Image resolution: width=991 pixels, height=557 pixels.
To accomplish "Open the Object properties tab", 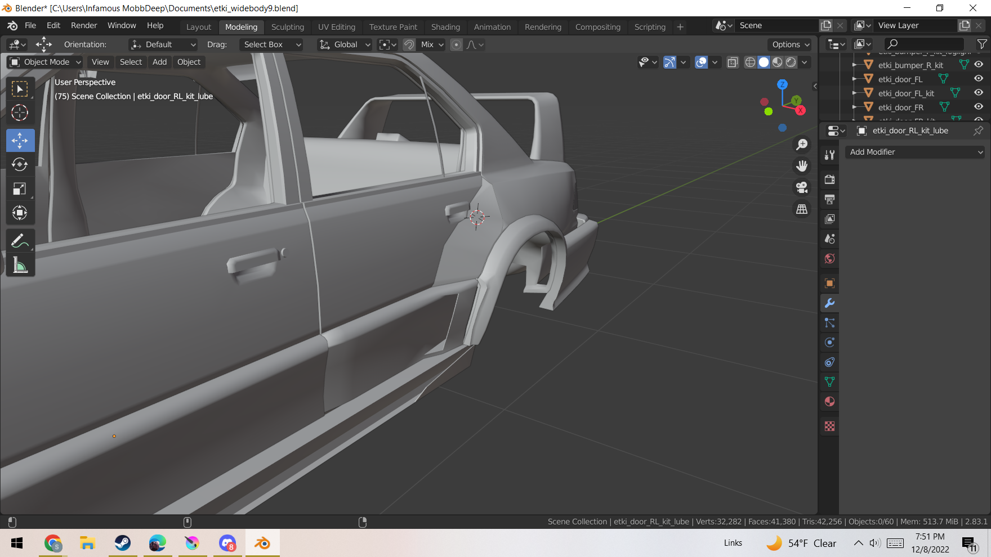I will click(829, 283).
